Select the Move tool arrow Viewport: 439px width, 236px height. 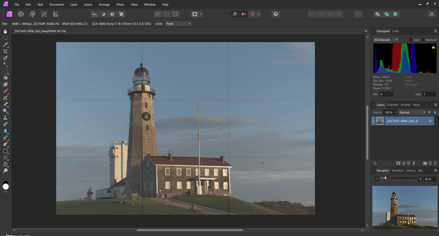(x=5, y=38)
